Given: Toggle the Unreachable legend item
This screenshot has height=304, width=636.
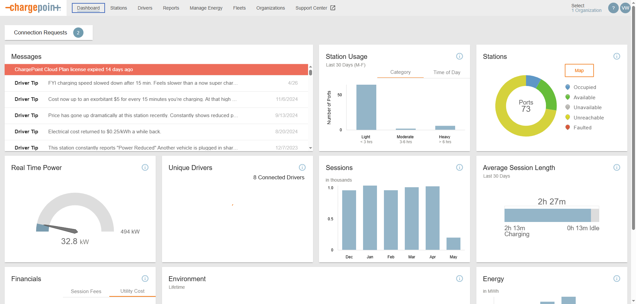Looking at the screenshot, I should coord(588,118).
